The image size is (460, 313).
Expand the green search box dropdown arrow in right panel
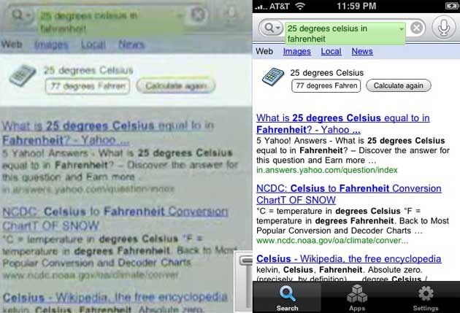(x=401, y=29)
